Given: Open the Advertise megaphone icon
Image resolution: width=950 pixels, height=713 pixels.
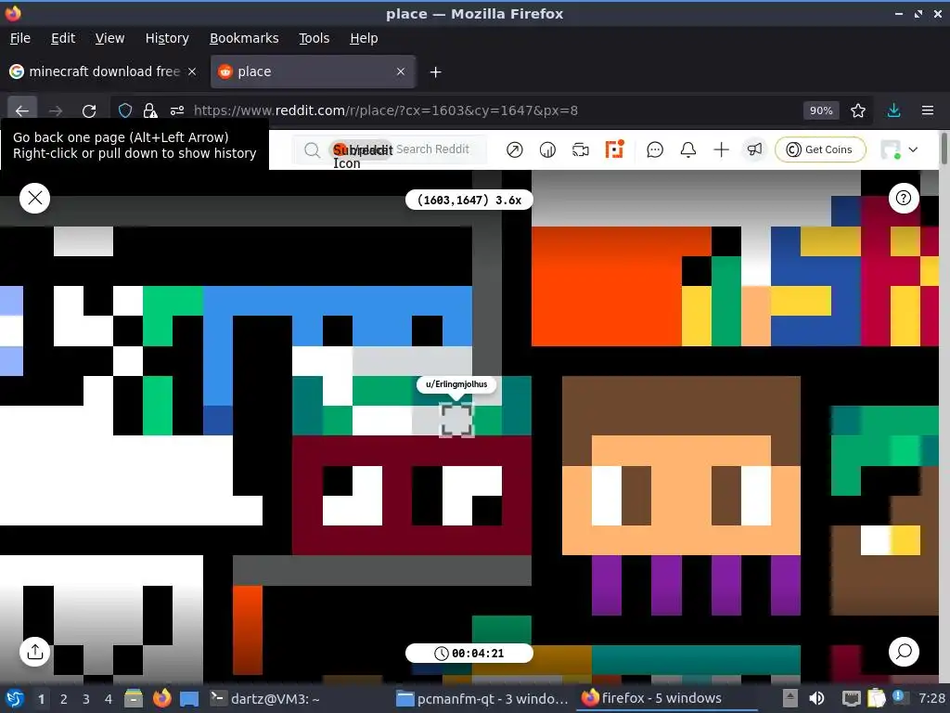Looking at the screenshot, I should 754,149.
